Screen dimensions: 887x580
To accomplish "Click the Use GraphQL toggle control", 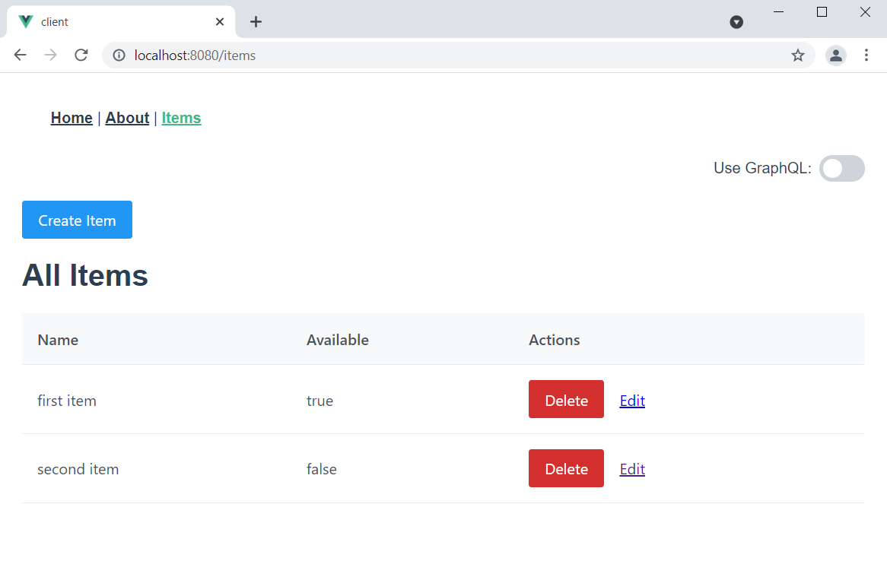I will coord(841,168).
